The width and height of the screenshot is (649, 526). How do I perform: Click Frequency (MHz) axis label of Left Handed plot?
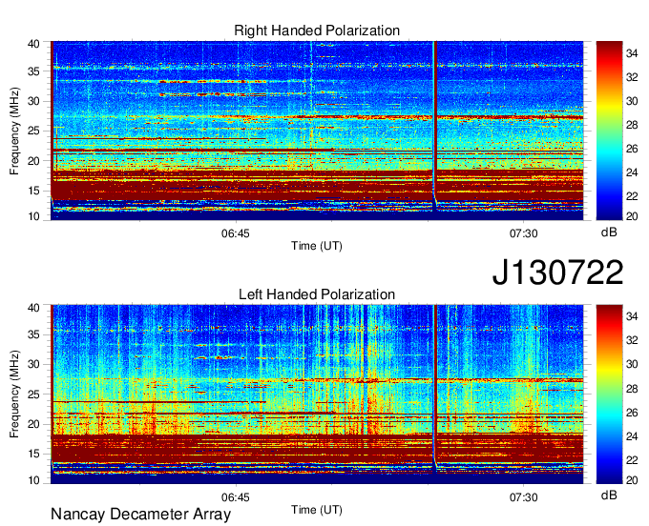[14, 394]
